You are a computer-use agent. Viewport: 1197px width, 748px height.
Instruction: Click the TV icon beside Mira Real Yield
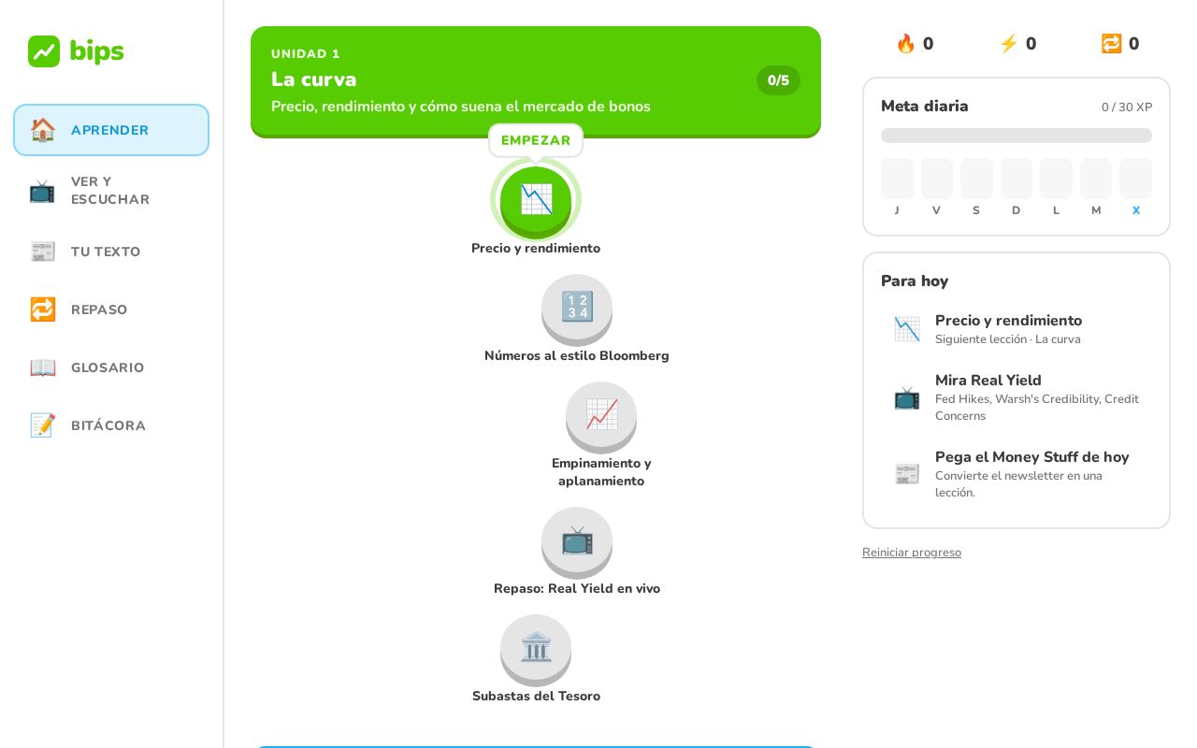[x=907, y=397]
